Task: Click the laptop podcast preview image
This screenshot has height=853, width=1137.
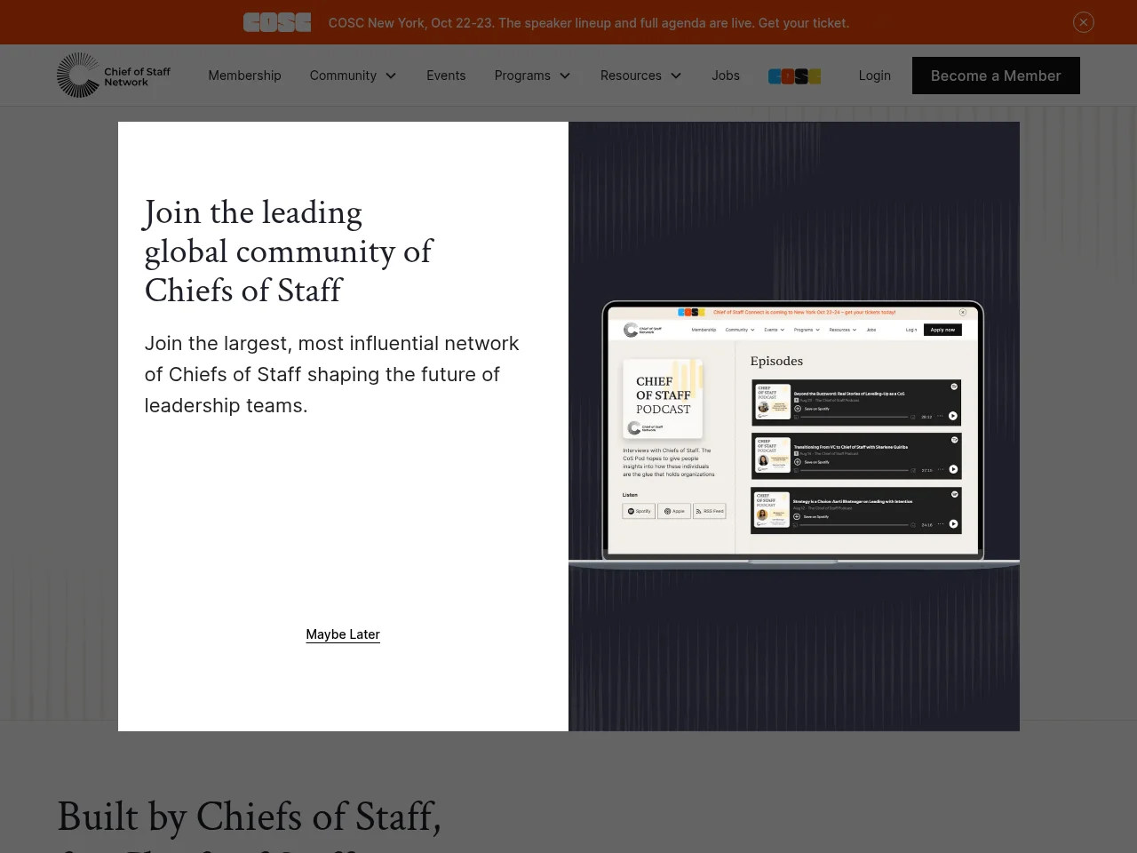Action: click(793, 434)
